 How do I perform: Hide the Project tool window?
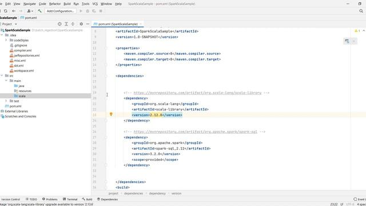tap(87, 24)
